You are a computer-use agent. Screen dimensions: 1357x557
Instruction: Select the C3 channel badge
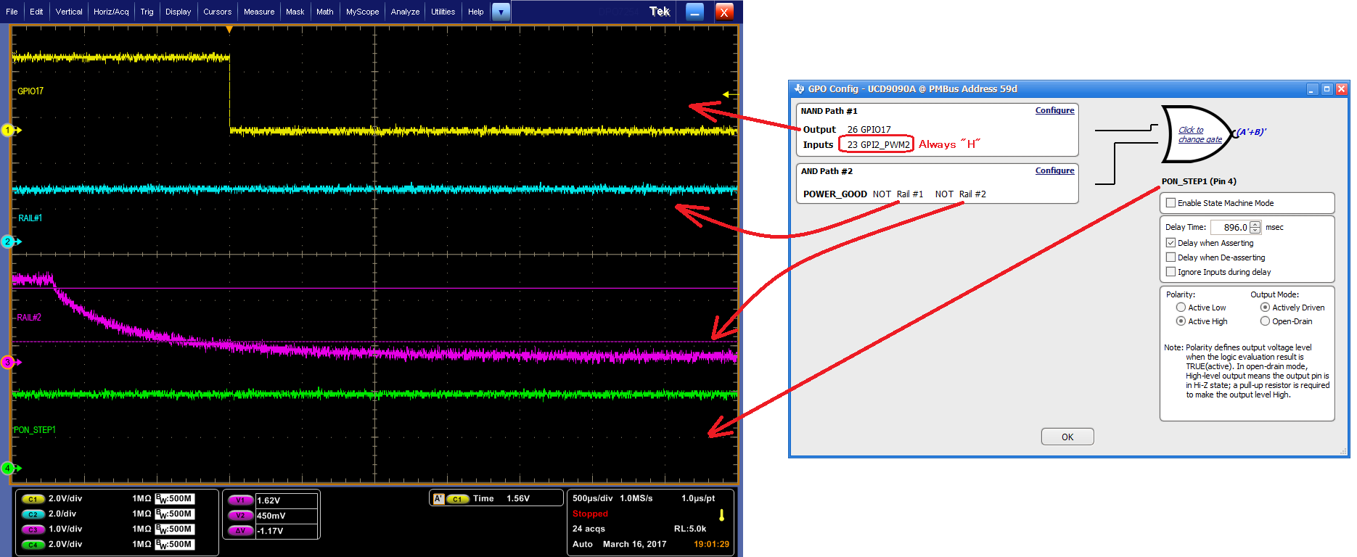click(x=33, y=529)
